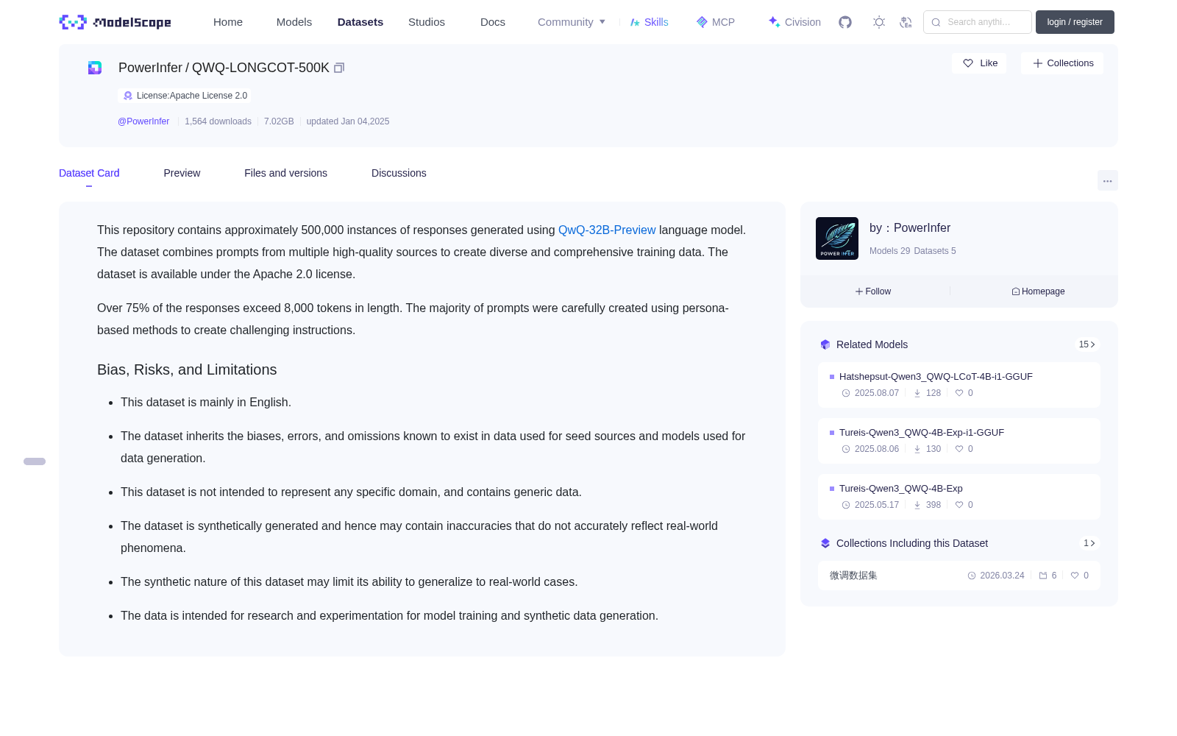This screenshot has height=736, width=1177.
Task: Switch language with the translate icon
Action: [x=906, y=22]
